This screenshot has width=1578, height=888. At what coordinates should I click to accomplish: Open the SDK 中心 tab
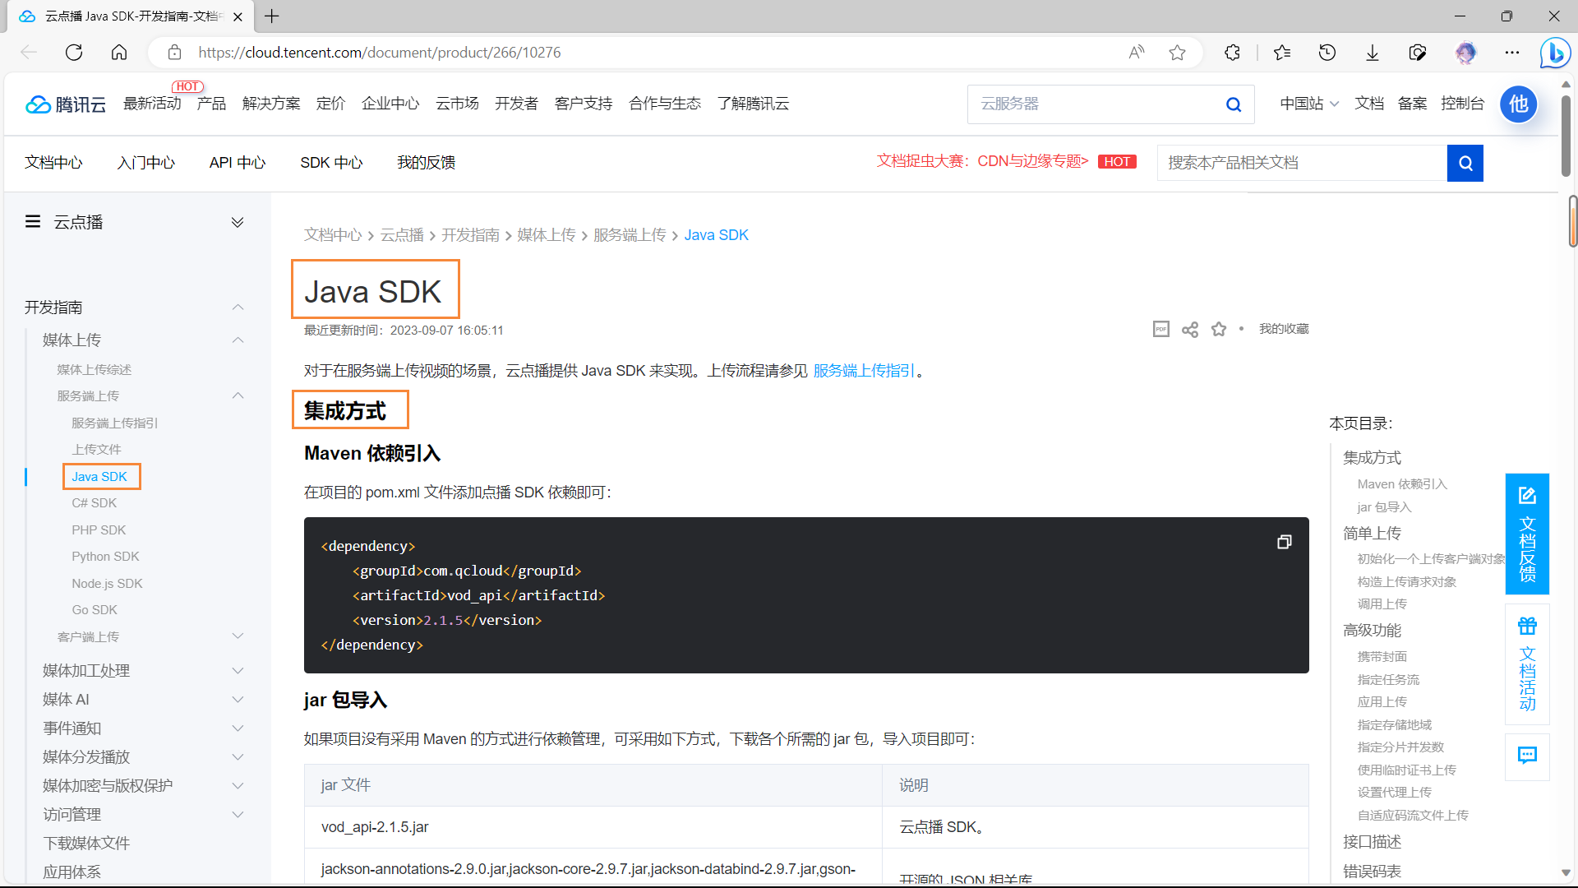[331, 163]
